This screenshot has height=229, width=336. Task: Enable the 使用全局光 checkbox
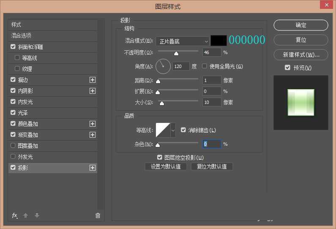click(x=205, y=66)
